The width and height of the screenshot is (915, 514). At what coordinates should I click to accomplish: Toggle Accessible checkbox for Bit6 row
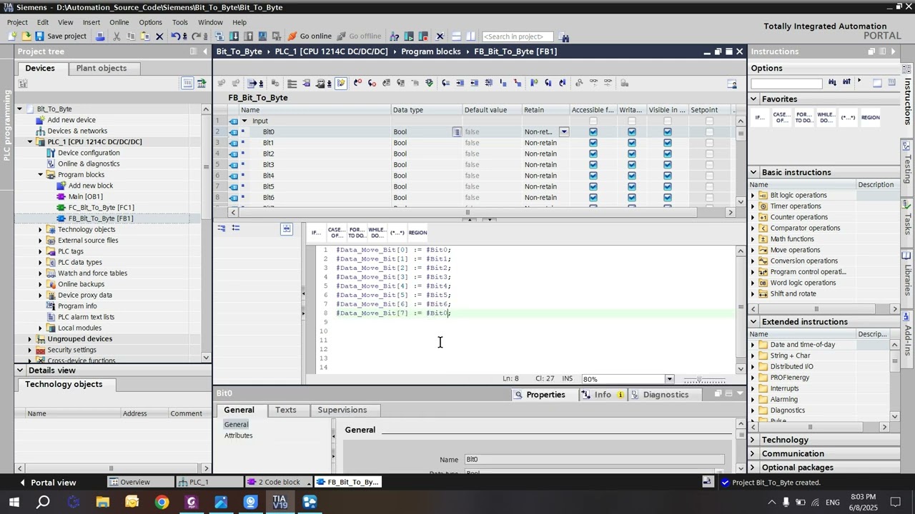coord(593,198)
